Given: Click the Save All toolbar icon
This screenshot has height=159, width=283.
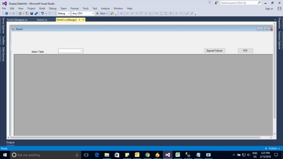Looking at the screenshot, I should coord(36,14).
